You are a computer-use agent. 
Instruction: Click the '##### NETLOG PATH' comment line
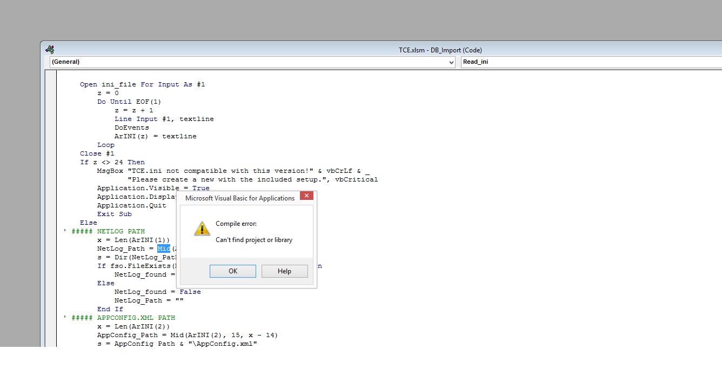tap(104, 231)
